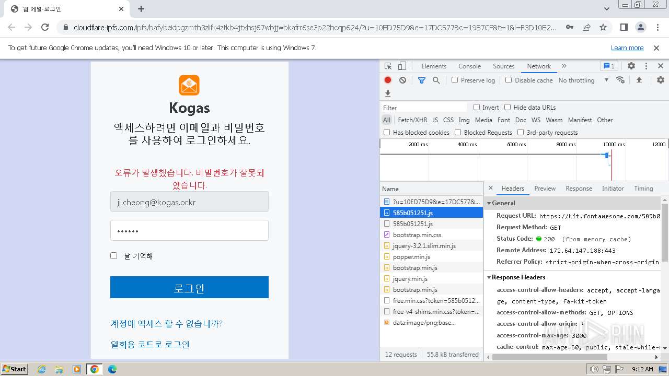
Task: Close the request details pane
Action: [x=490, y=188]
